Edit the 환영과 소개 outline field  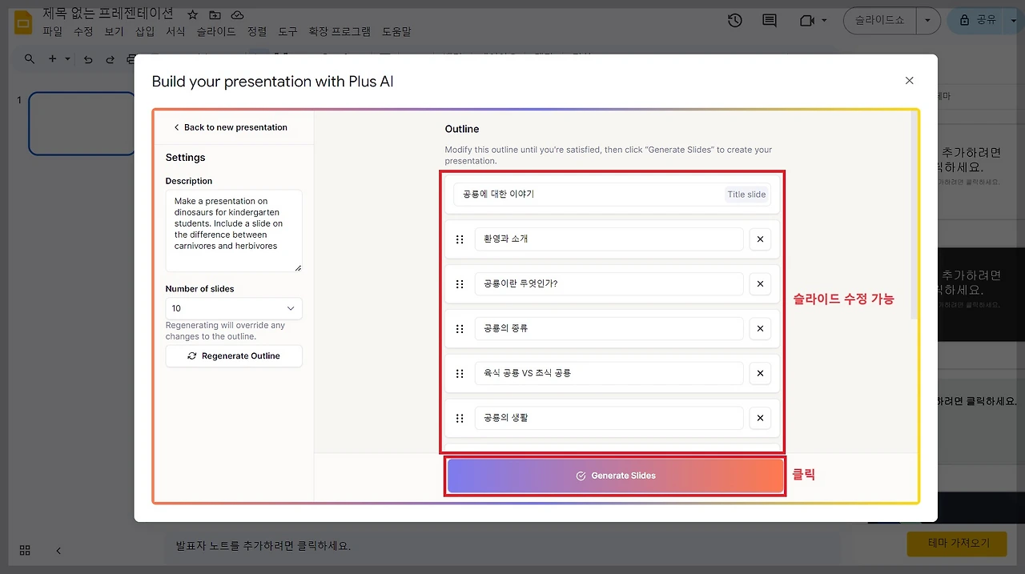coord(609,239)
